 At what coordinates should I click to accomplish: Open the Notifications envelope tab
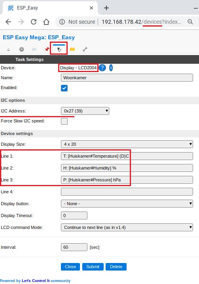pyautogui.click(x=72, y=49)
